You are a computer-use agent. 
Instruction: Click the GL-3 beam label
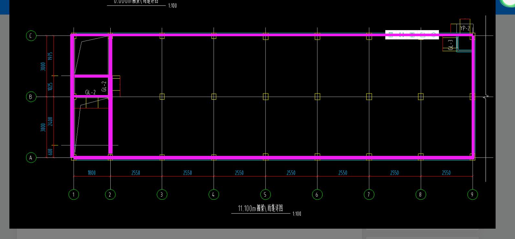pyautogui.click(x=451, y=45)
